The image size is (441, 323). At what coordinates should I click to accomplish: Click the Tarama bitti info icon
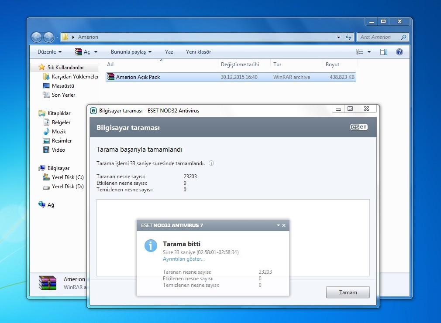[x=151, y=246]
